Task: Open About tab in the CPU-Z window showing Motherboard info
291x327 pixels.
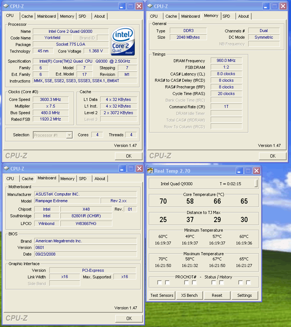Action: tap(100, 179)
